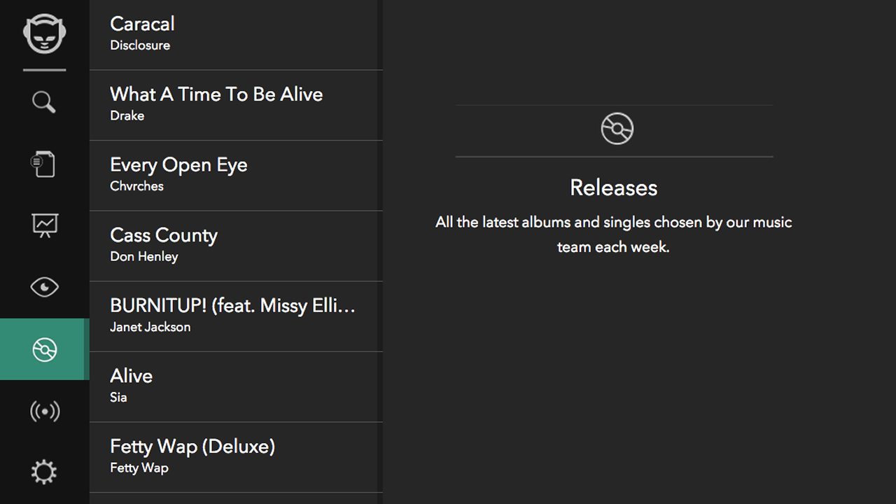
Task: Click the Napster cat logo icon
Action: pyautogui.click(x=44, y=34)
